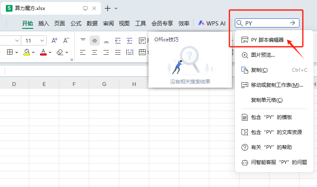
Task: Apply the yellow fill color bucket
Action: pyautogui.click(x=27, y=52)
